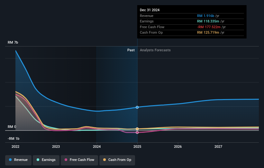Toggle the Free Cash Flow legend series
Image resolution: width=264 pixels, height=168 pixels.
(79, 160)
